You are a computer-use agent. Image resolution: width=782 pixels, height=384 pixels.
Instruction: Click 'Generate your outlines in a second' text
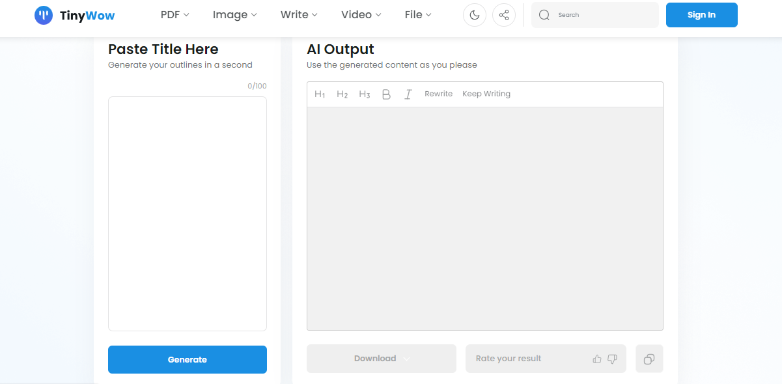coord(180,65)
